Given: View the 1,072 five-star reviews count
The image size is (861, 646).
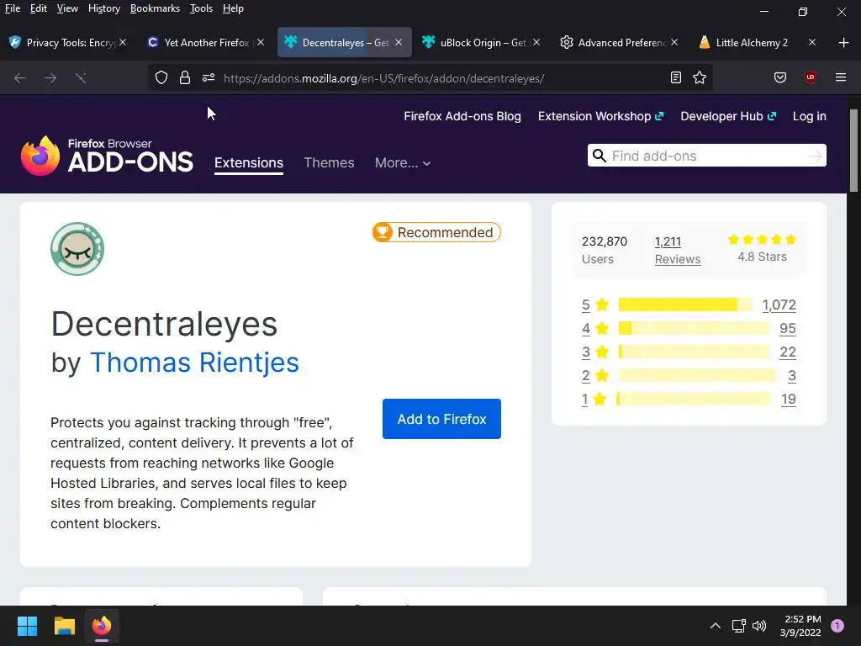Looking at the screenshot, I should pyautogui.click(x=779, y=304).
